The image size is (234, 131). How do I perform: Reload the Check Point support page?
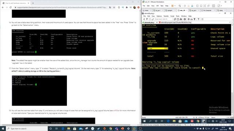point(11,7)
